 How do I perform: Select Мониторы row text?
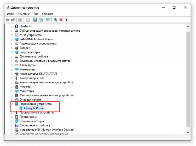(x=27, y=91)
